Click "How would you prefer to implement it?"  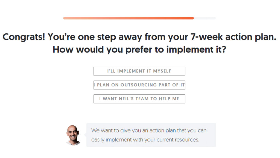139,49
